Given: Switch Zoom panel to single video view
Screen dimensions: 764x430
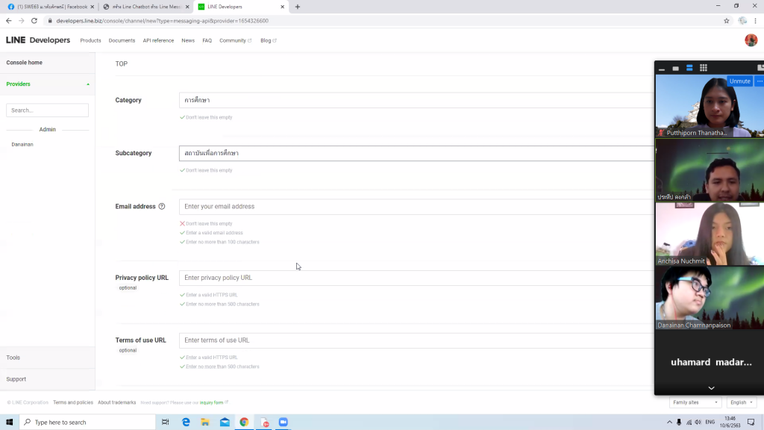Looking at the screenshot, I should pos(675,68).
